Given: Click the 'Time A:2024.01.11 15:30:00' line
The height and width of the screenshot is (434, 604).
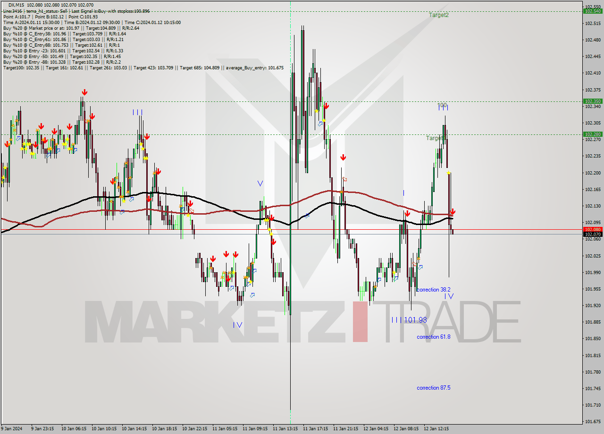Looking at the screenshot, I should tap(92, 22).
